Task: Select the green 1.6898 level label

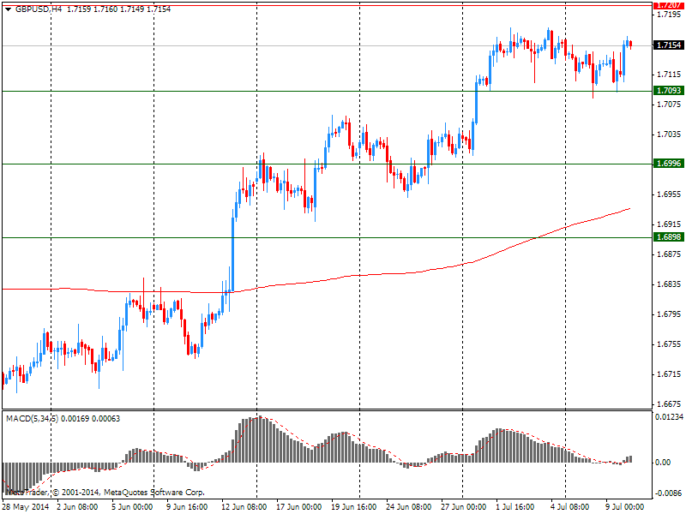Action: (669, 237)
